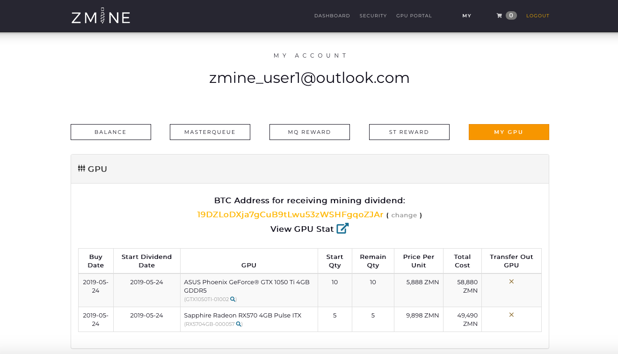
Task: Open the GPU Portal menu item
Action: tap(414, 15)
